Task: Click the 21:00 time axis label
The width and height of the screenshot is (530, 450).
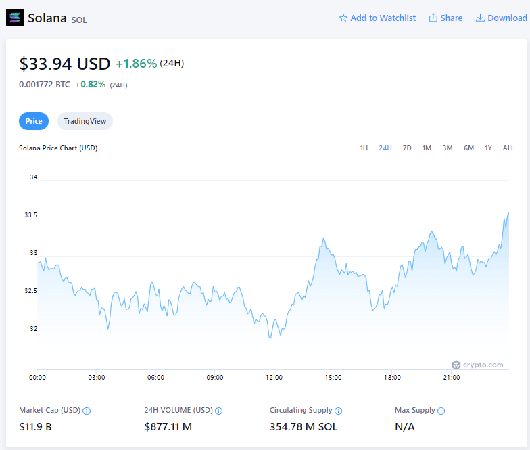Action: pos(452,378)
